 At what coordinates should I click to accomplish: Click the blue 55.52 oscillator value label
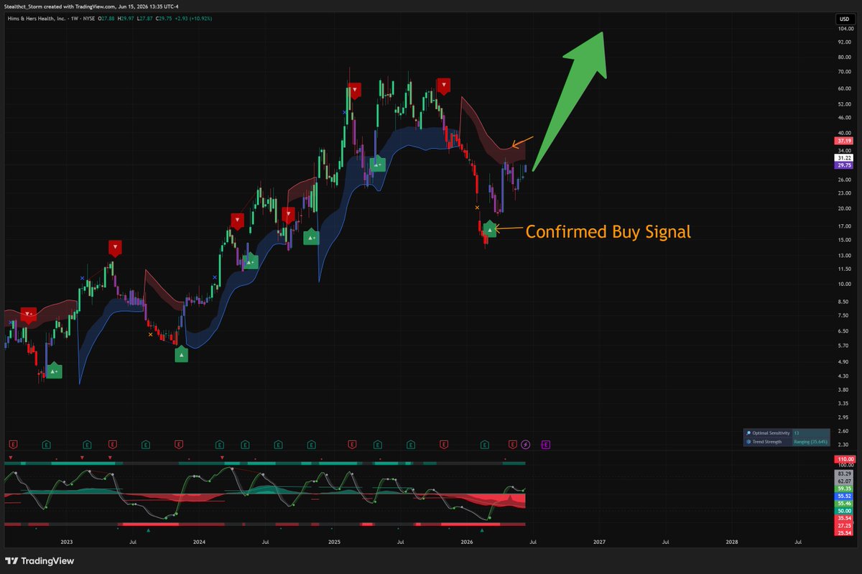pos(843,496)
